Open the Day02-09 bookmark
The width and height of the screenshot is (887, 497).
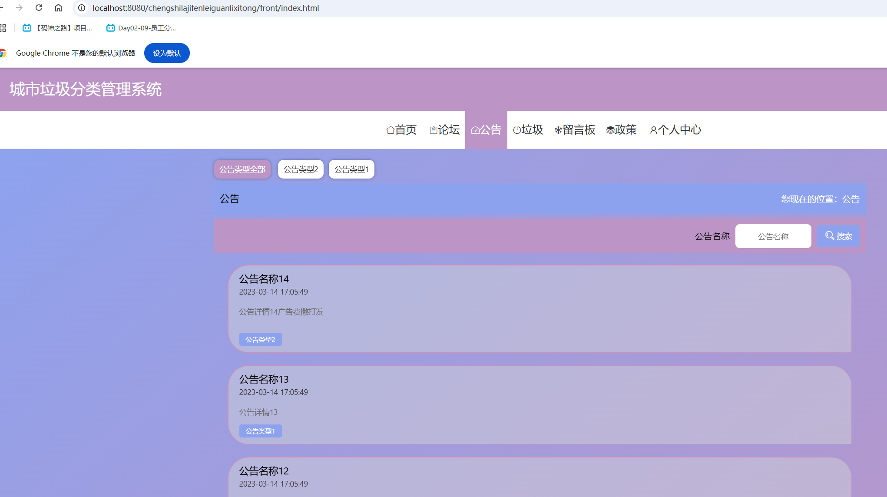click(141, 28)
